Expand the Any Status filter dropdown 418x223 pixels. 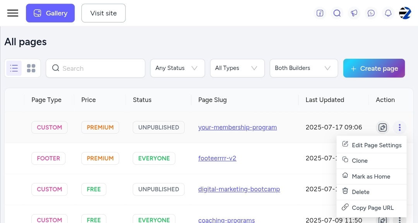pos(178,68)
